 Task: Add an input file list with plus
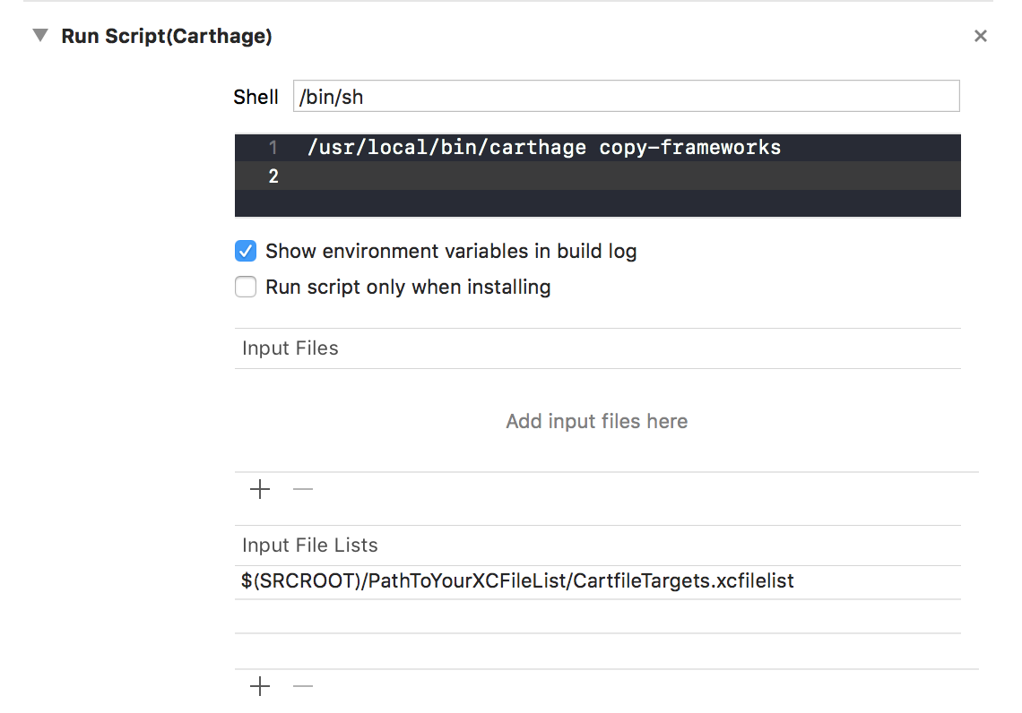click(x=260, y=685)
